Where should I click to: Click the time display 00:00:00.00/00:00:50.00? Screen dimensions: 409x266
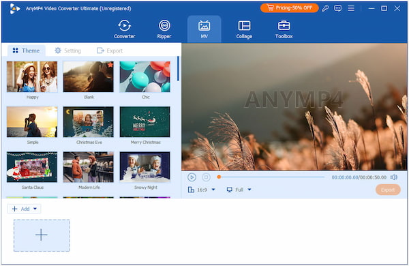coord(359,177)
